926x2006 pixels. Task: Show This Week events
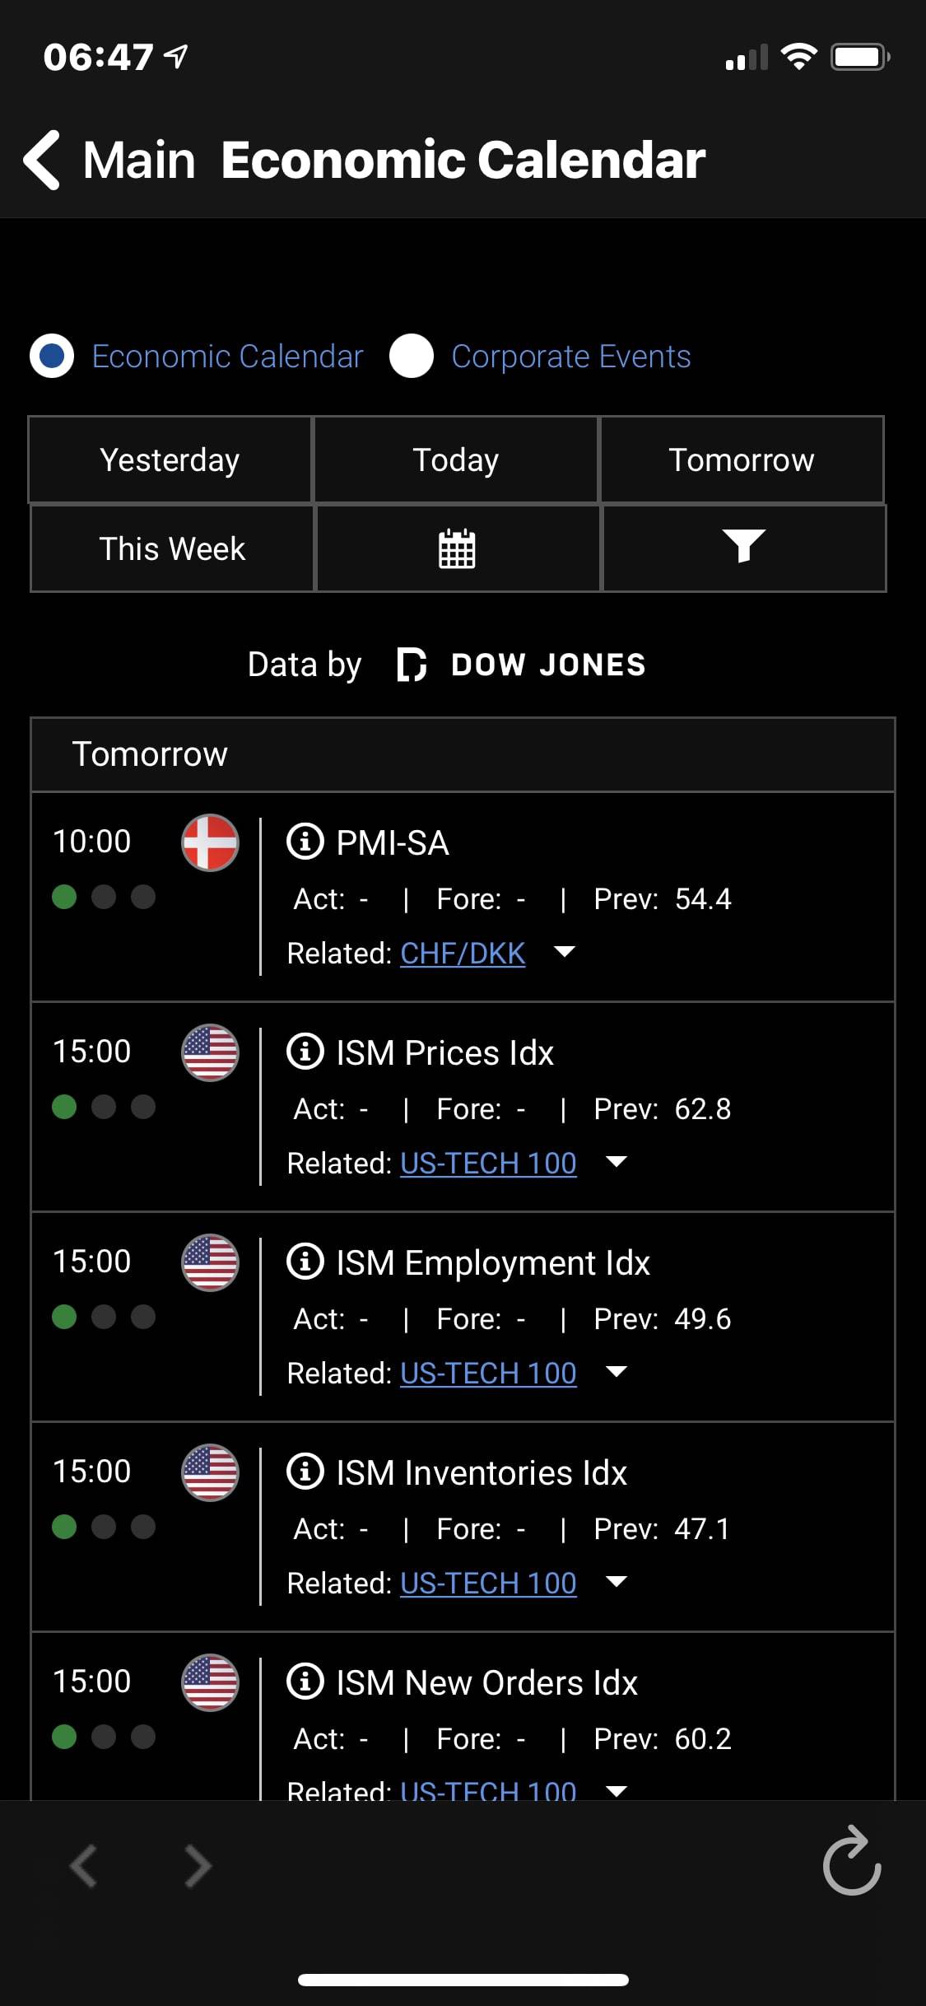(172, 548)
